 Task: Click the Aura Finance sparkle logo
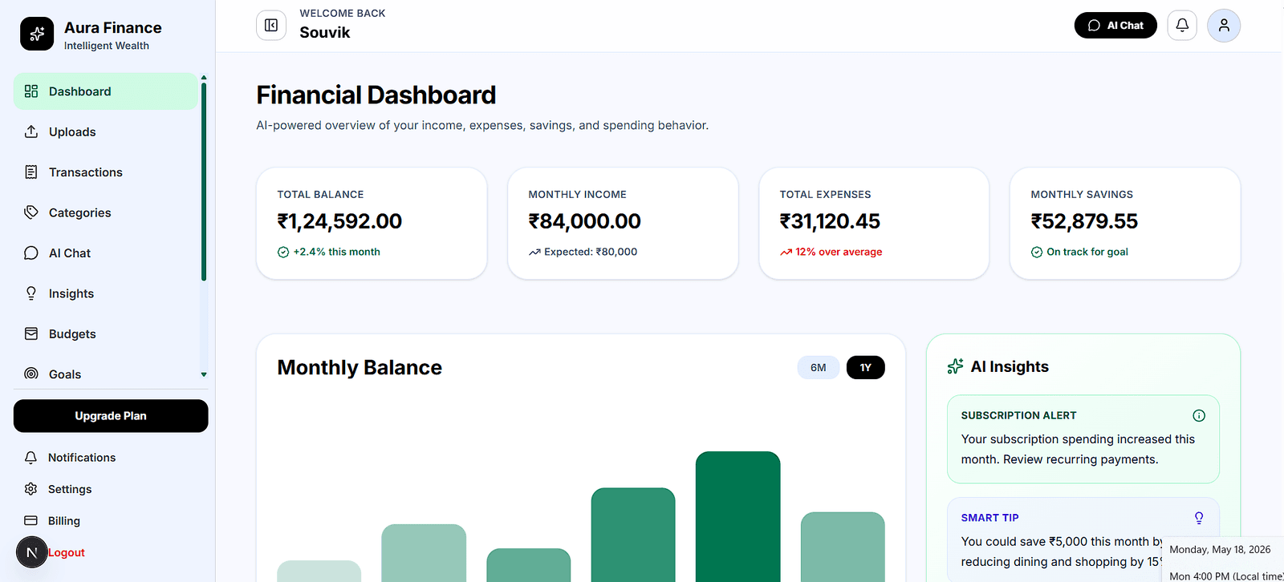[x=37, y=34]
